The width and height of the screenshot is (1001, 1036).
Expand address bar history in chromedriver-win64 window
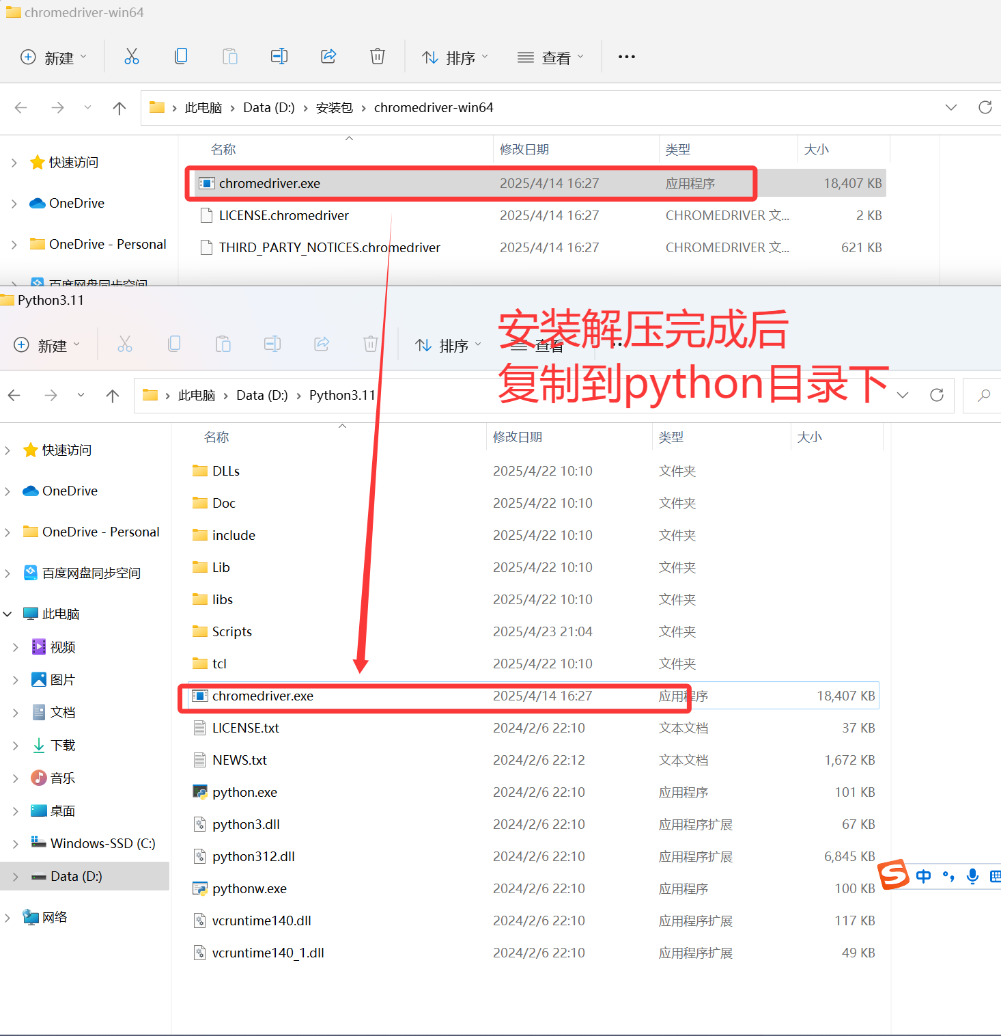coord(951,107)
